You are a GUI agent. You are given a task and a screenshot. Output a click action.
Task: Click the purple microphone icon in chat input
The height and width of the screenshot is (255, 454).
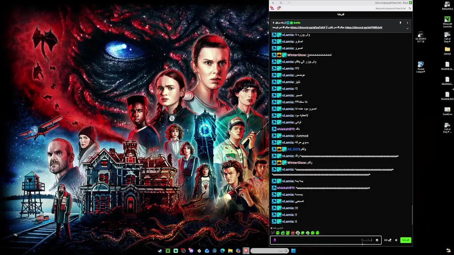pos(275,240)
